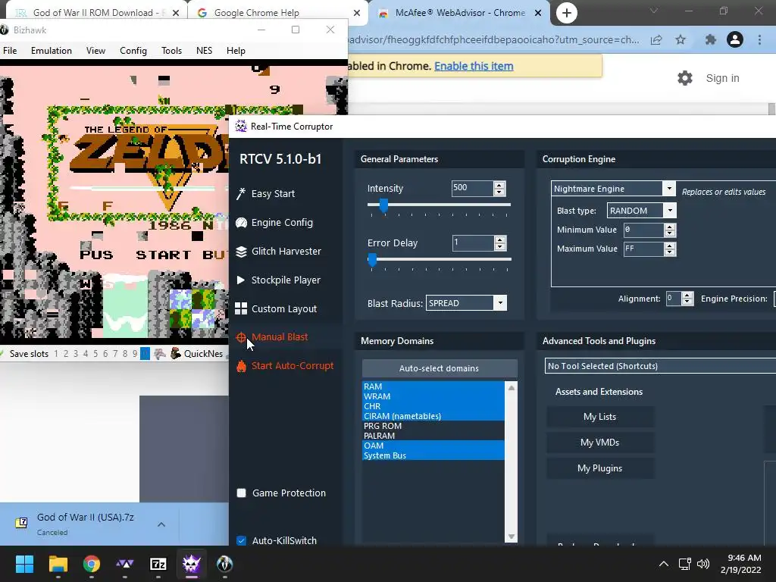Open Bizhawk Tools menu
The height and width of the screenshot is (582, 776).
click(x=171, y=51)
